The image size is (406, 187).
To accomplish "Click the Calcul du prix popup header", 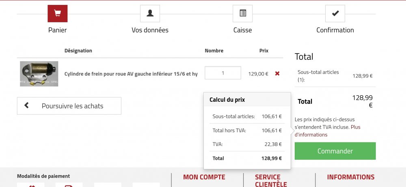I will point(227,99).
